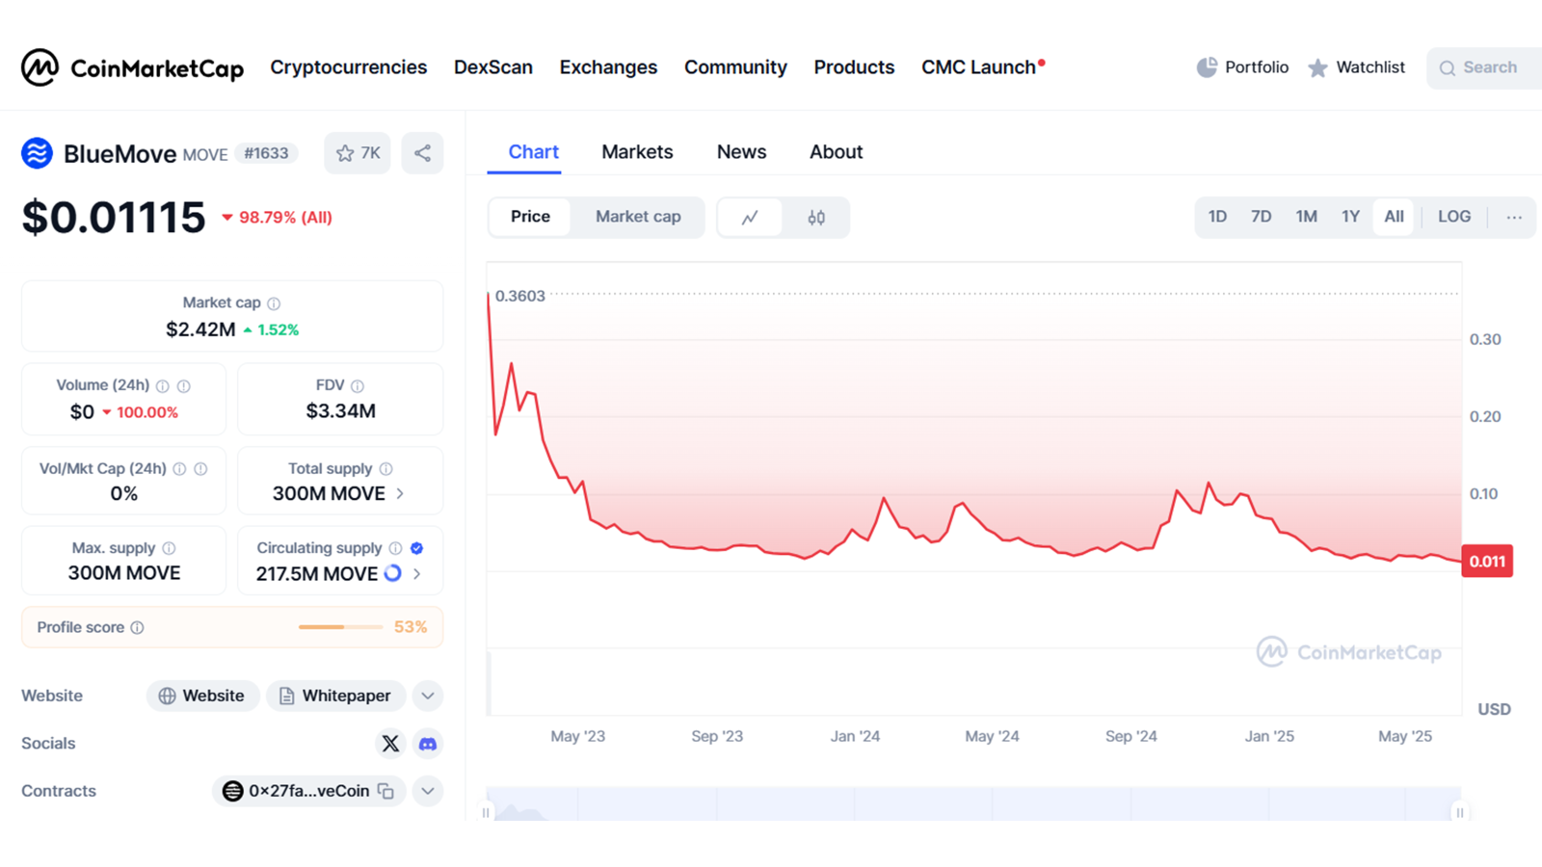Expand Total supply 300M MOVE arrow
Viewport: 1542px width, 867px height.
tap(400, 494)
